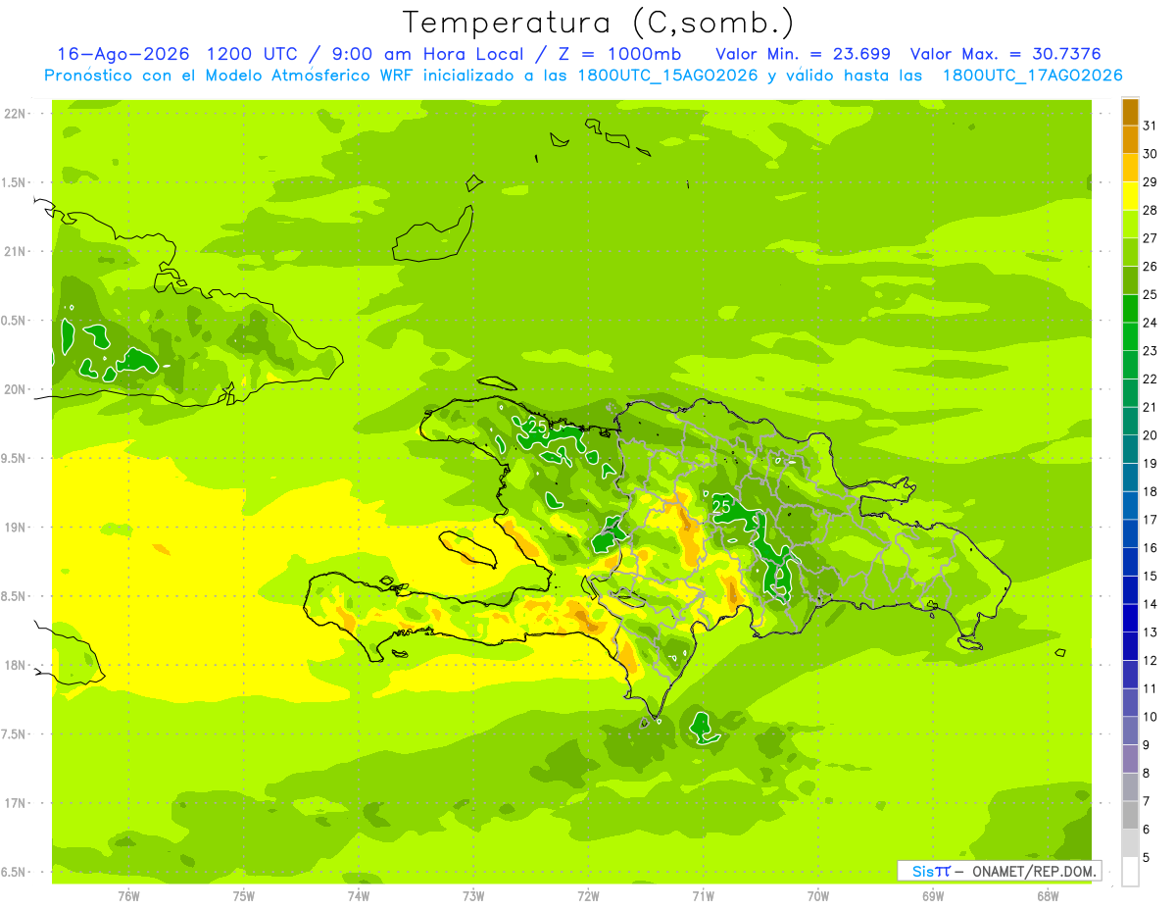This screenshot has width=1176, height=909.
Task: Click the "20N" latitude label
Action: [16, 390]
